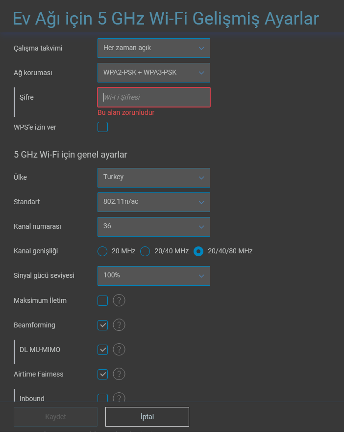Open the Ülke country dropdown

154,177
